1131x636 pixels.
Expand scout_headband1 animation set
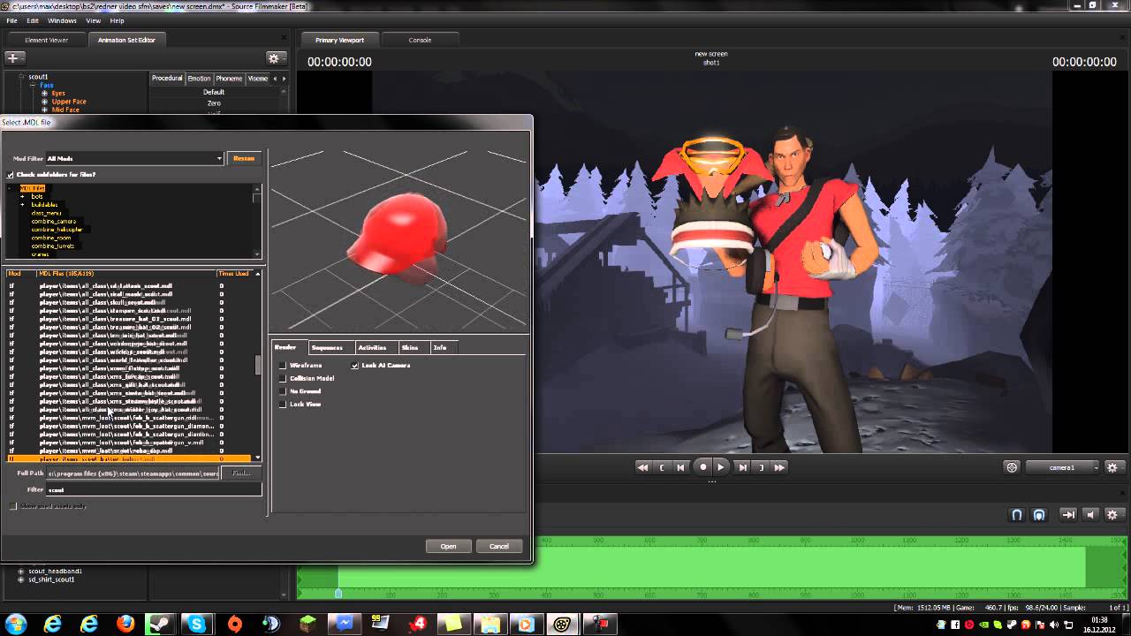(x=21, y=572)
